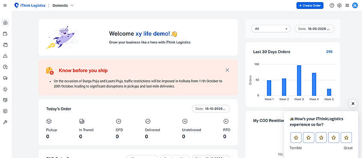Screen dimensions: 362x158
Task: Click the Delivered label
Action: click(153, 130)
